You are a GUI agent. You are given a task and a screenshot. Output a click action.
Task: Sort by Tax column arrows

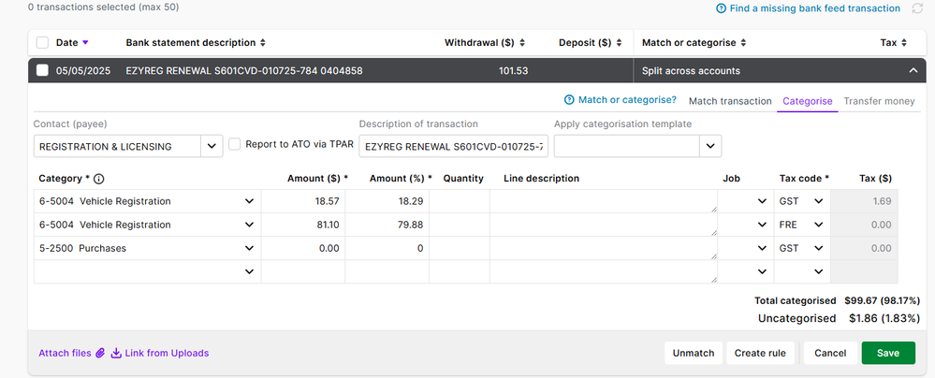tap(905, 43)
